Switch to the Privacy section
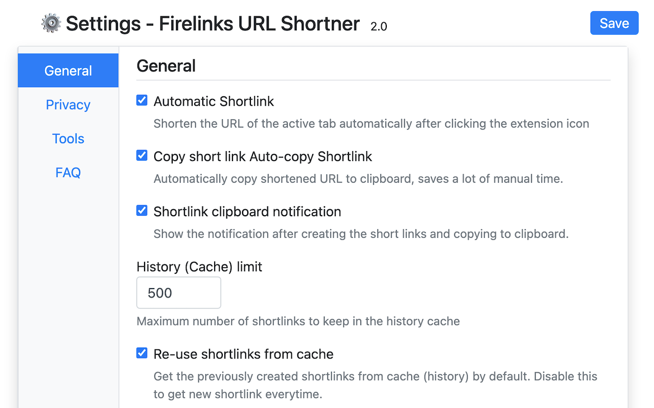654x408 pixels. 68,105
